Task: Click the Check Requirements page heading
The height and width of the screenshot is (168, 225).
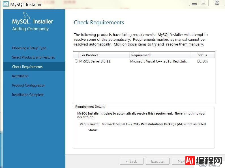Action: (x=99, y=23)
